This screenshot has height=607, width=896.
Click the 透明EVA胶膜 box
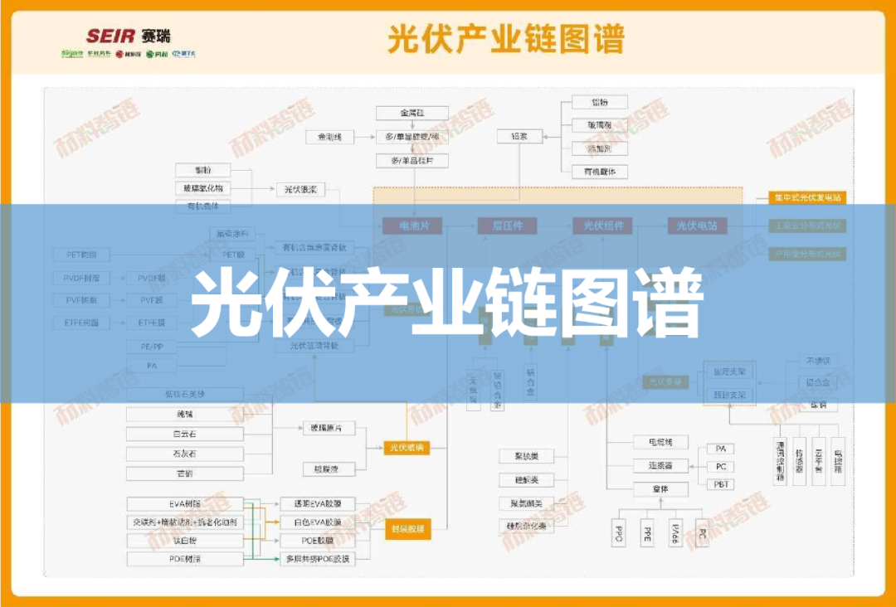coord(317,503)
